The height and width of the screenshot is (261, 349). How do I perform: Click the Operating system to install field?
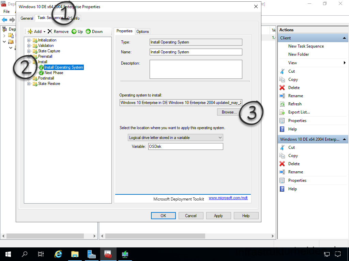pyautogui.click(x=181, y=103)
